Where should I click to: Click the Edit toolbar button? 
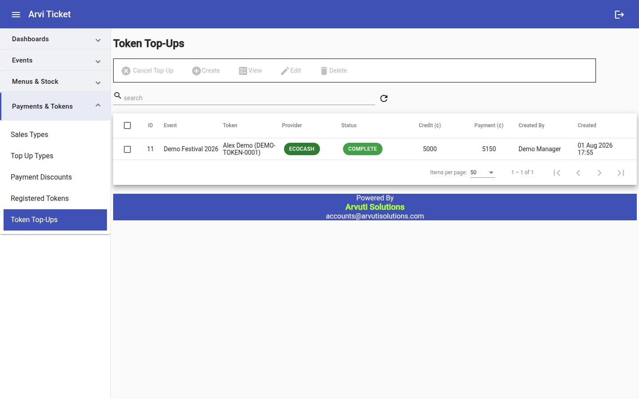point(291,70)
